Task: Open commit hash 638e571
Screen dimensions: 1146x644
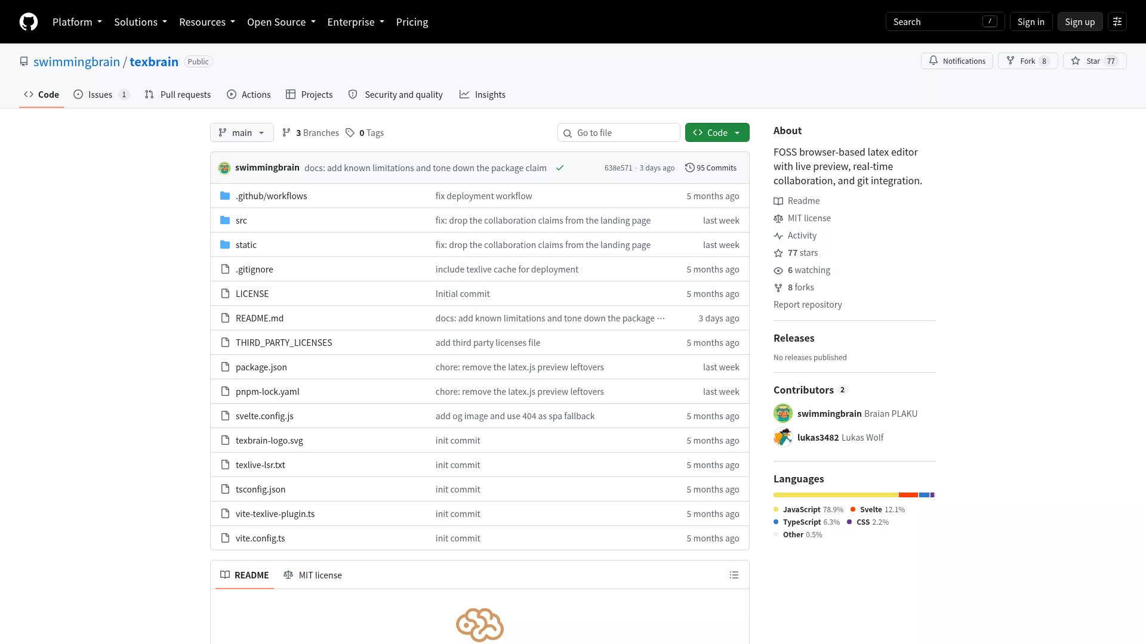Action: 618,168
